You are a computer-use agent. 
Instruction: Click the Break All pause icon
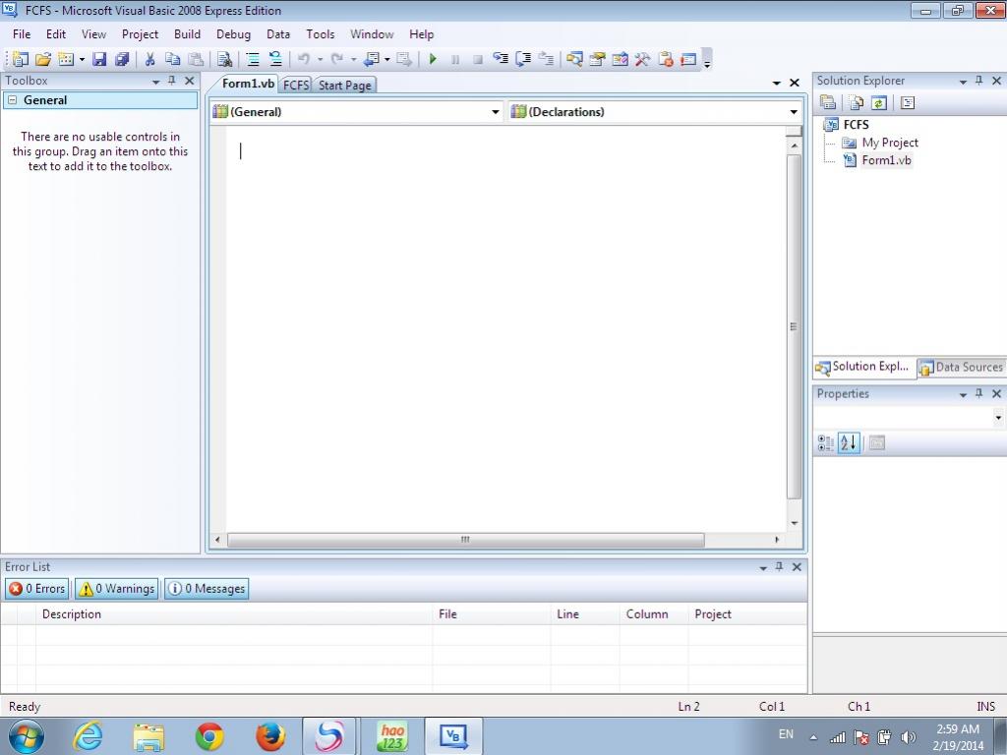point(454,59)
